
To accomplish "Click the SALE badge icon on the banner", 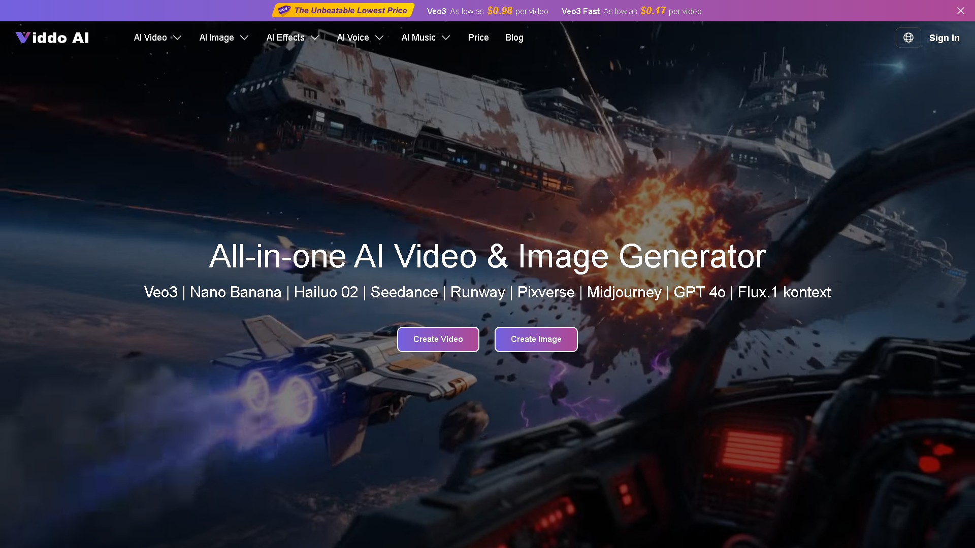I will coord(284,10).
